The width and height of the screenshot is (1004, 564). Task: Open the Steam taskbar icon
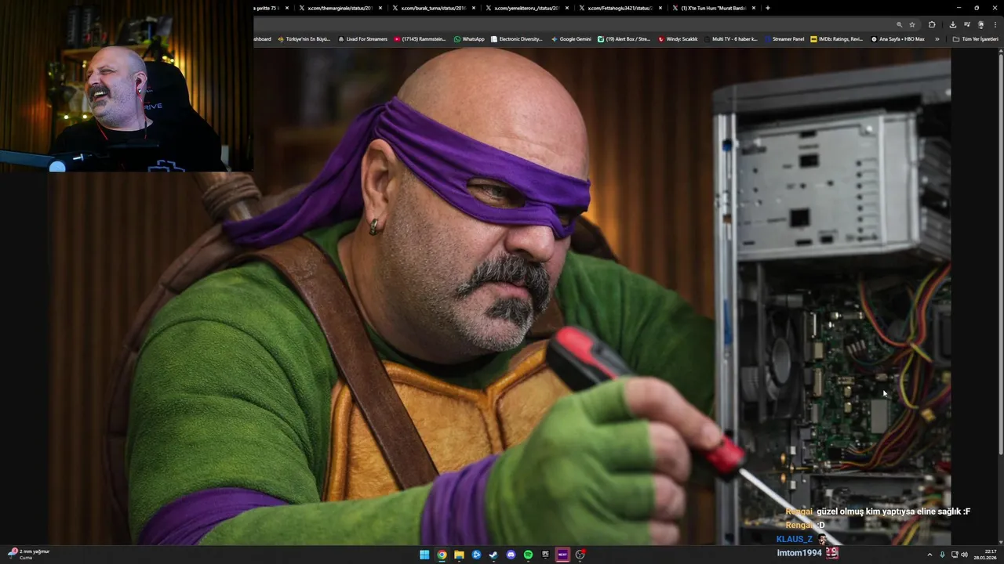[x=493, y=555]
